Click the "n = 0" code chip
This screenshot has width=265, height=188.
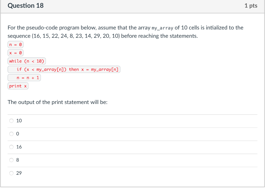coord(15,44)
